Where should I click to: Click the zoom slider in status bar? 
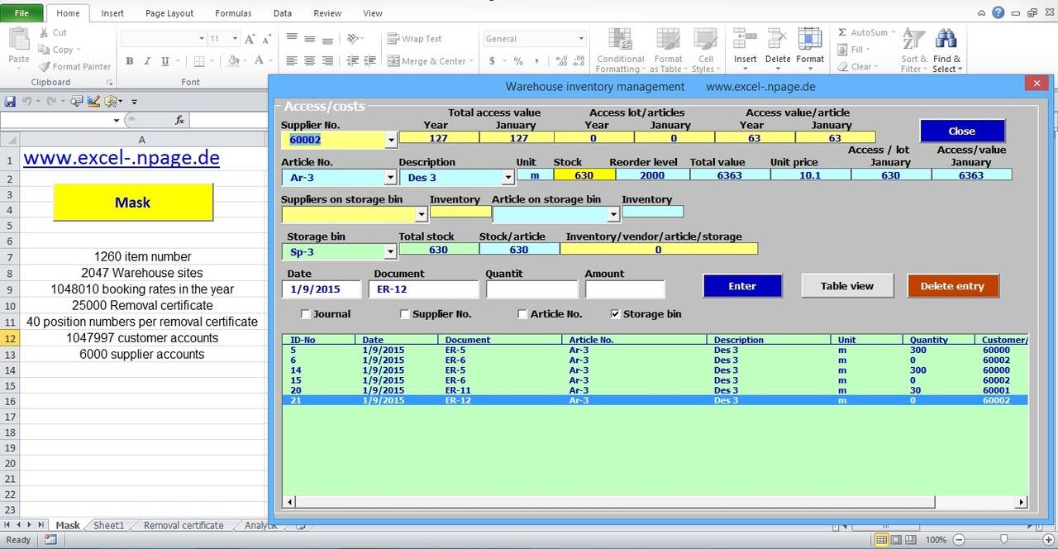click(x=1003, y=540)
